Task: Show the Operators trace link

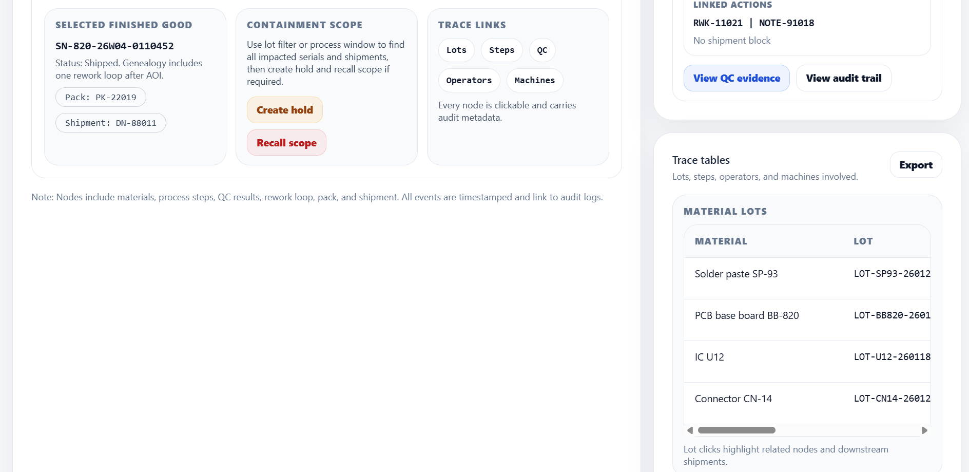Action: tap(469, 80)
